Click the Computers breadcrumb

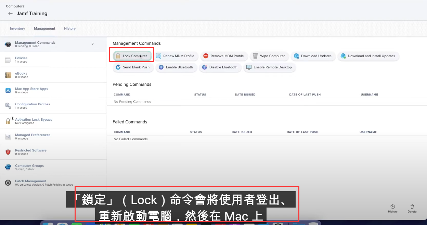(x=15, y=6)
